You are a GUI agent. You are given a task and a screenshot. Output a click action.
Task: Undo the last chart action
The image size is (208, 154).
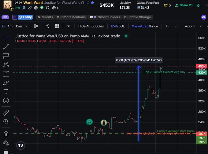[167, 26]
